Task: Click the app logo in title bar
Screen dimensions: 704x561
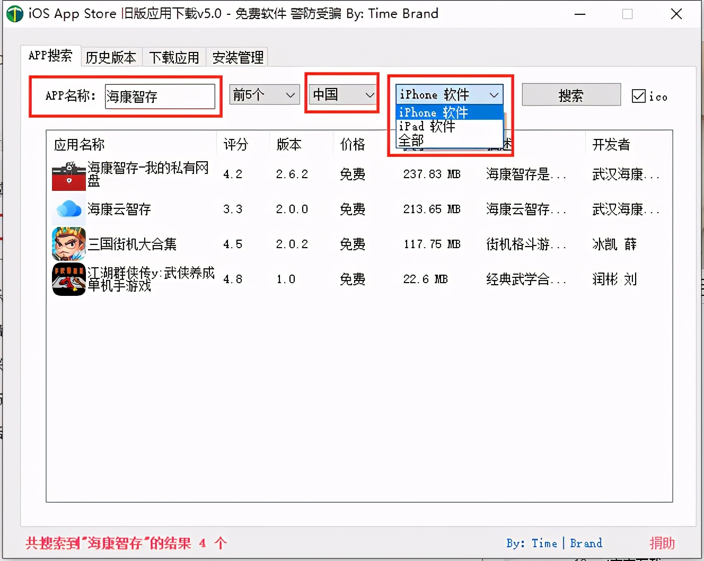Action: point(15,14)
